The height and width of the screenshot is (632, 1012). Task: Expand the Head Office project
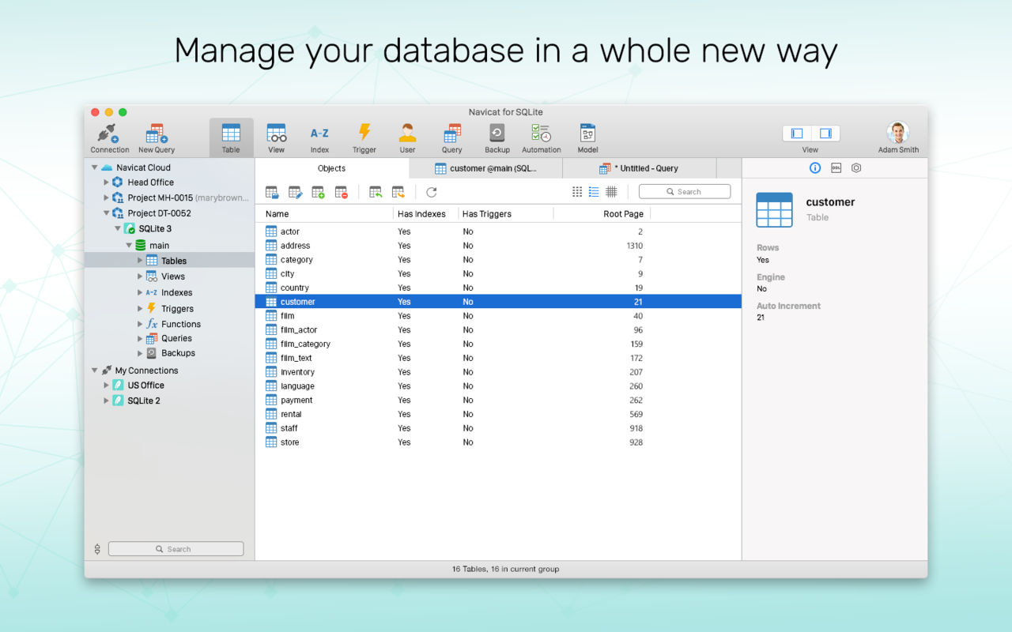click(107, 182)
